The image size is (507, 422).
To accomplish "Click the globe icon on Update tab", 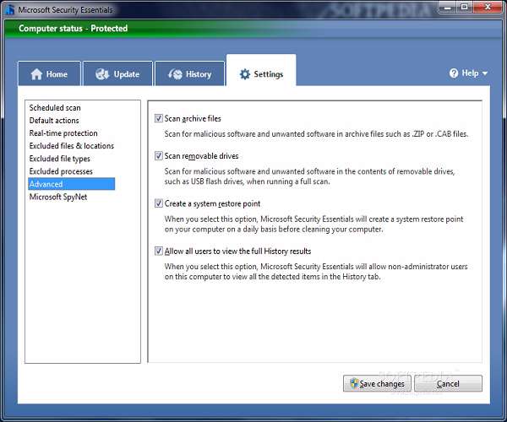I will pyautogui.click(x=102, y=74).
